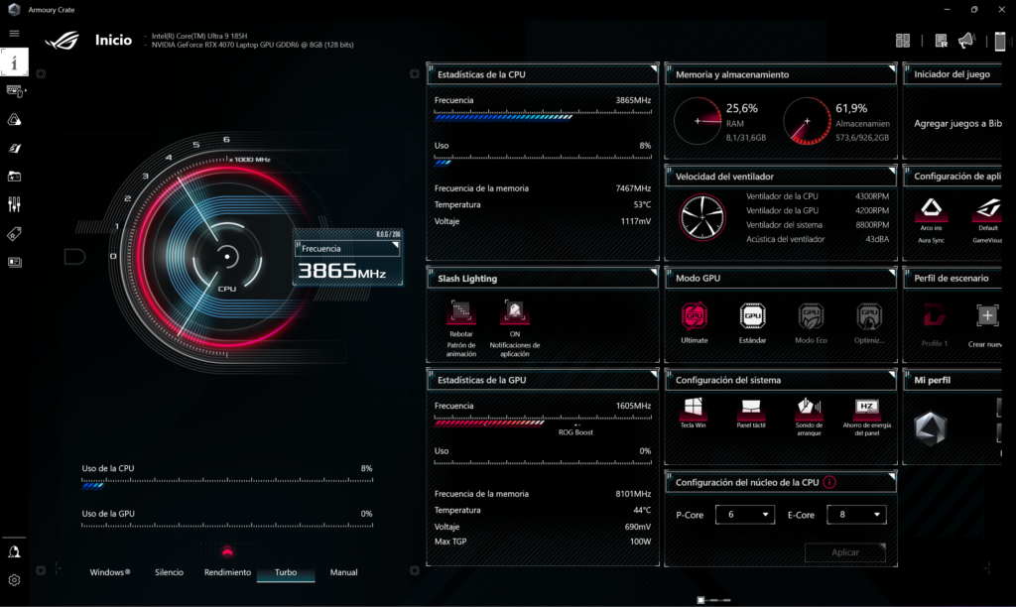Switch to Silencio operating mode
1016x607 pixels.
click(169, 572)
